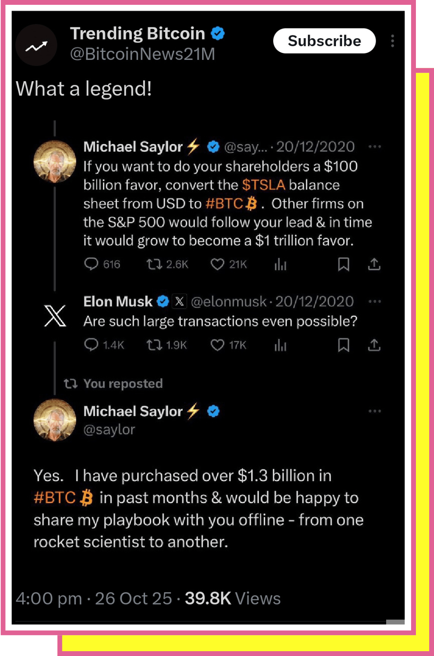Click the Subscribe button
434x656 pixels.
[x=324, y=41]
